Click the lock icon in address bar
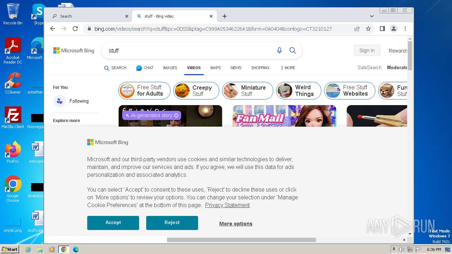Screen dimensions: 452x254 point(89,29)
